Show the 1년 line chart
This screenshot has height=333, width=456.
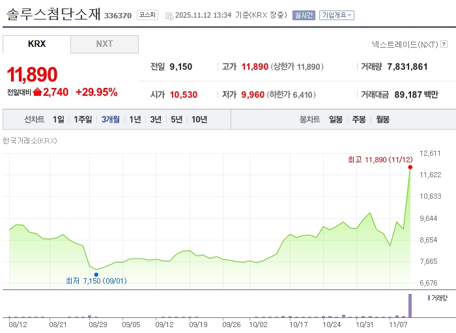(135, 119)
